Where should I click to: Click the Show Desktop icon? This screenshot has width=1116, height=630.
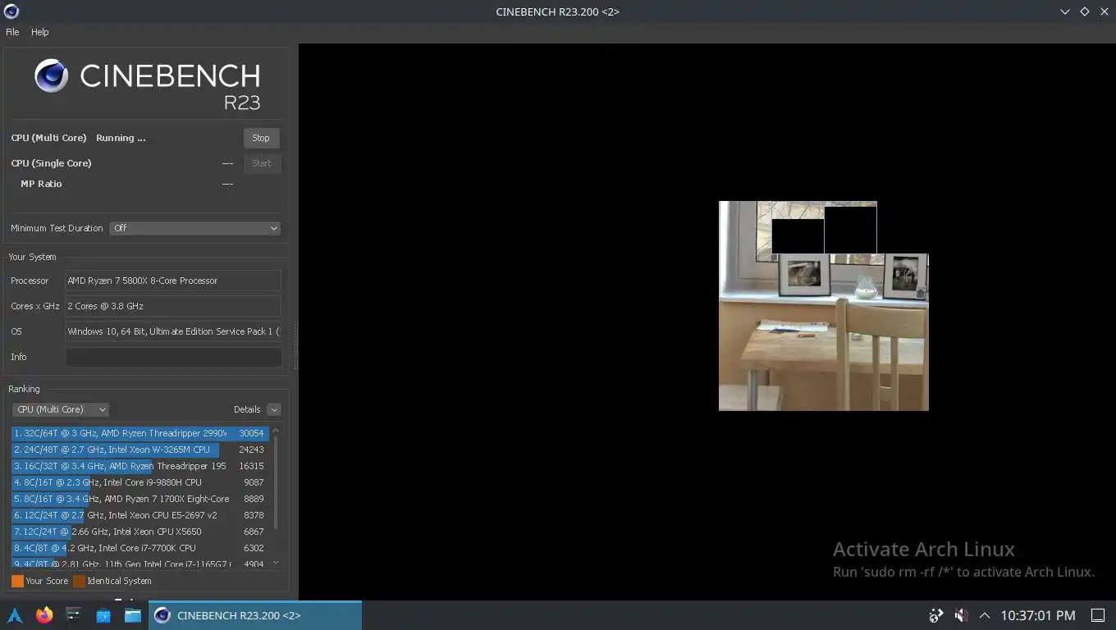point(1098,615)
